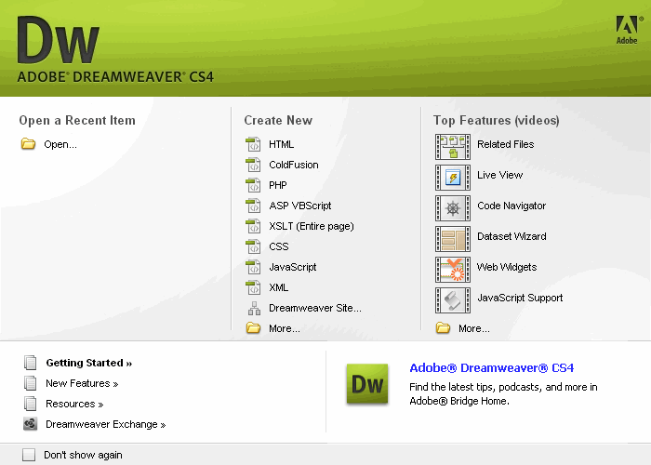Click the Live View video icon

[453, 178]
